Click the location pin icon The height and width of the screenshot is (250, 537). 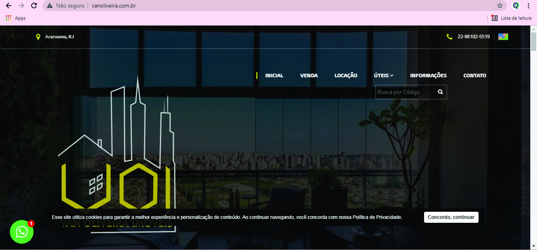tap(38, 37)
